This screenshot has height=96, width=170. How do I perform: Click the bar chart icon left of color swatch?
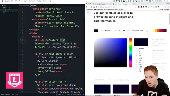click(88, 31)
